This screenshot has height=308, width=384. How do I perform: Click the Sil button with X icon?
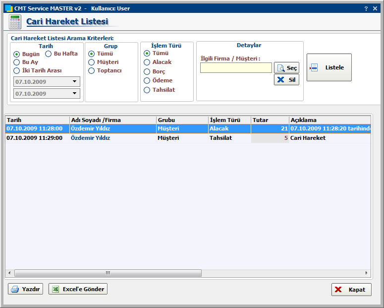(x=286, y=79)
